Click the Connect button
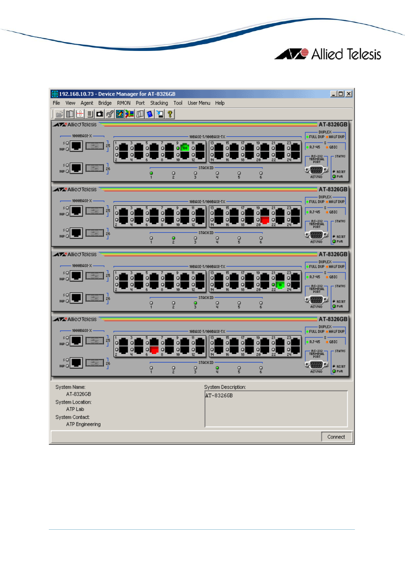The height and width of the screenshot is (573, 405). pos(336,437)
